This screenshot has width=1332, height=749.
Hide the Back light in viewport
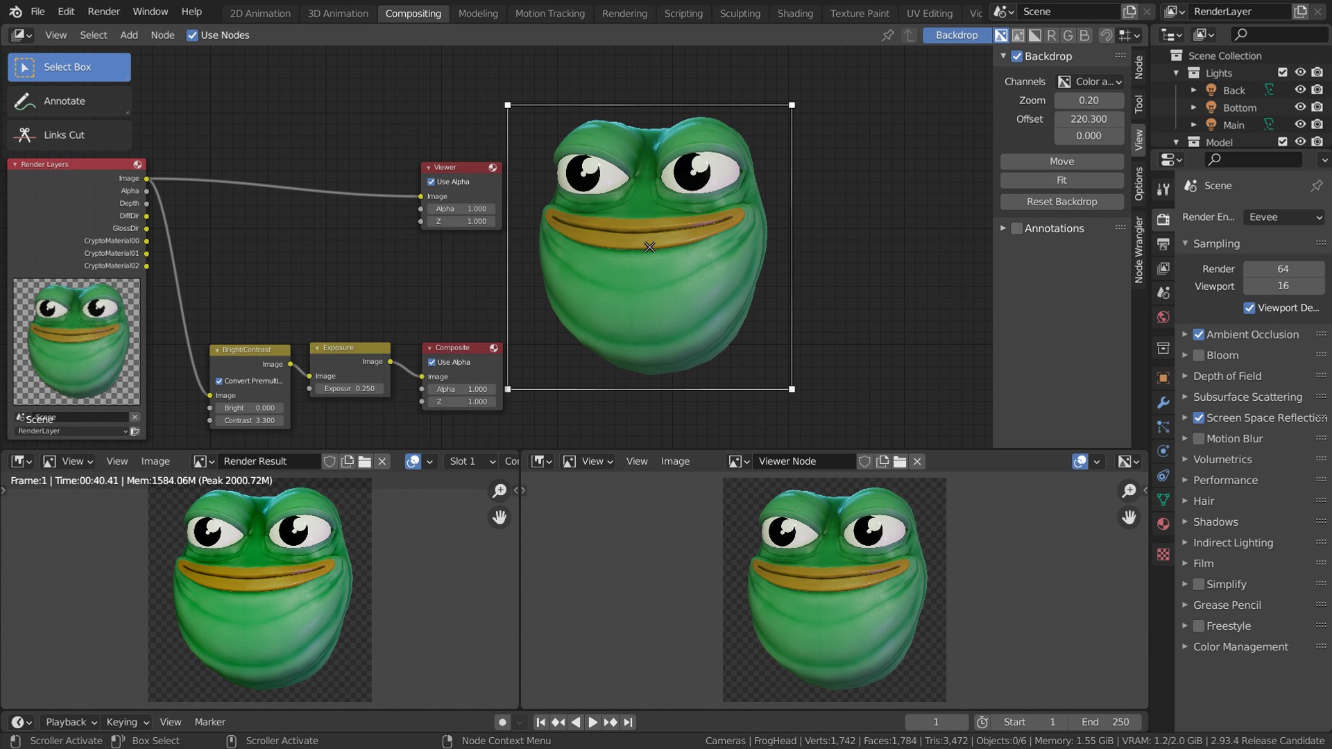pos(1300,90)
